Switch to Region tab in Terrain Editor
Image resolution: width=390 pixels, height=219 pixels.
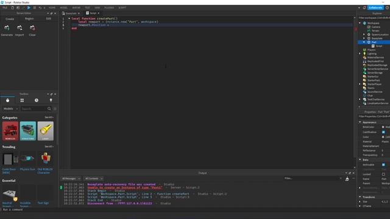[x=29, y=19]
